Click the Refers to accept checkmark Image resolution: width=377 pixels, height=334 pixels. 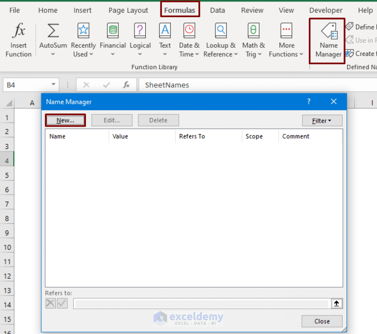tap(62, 303)
